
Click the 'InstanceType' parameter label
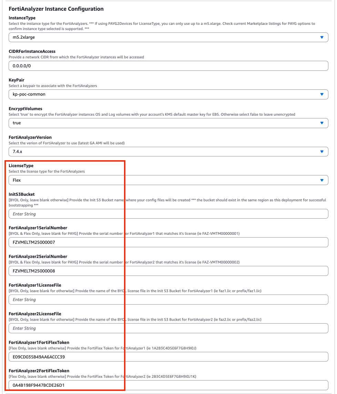point(22,18)
